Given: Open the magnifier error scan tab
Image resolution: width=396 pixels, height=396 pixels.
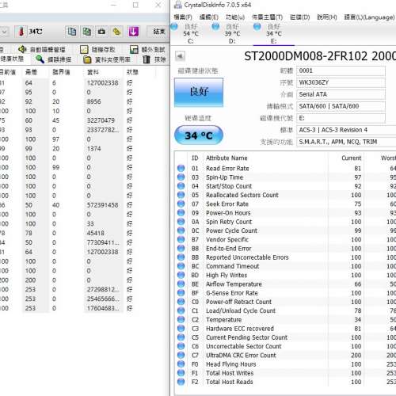Looking at the screenshot, I should click(x=54, y=59).
